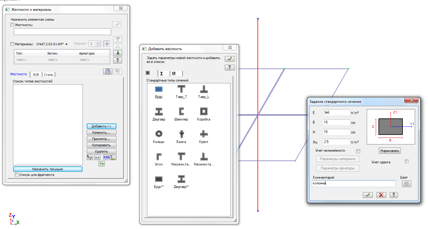Open help in Задание стандартного сечения
This screenshot has width=428, height=229.
point(394,195)
